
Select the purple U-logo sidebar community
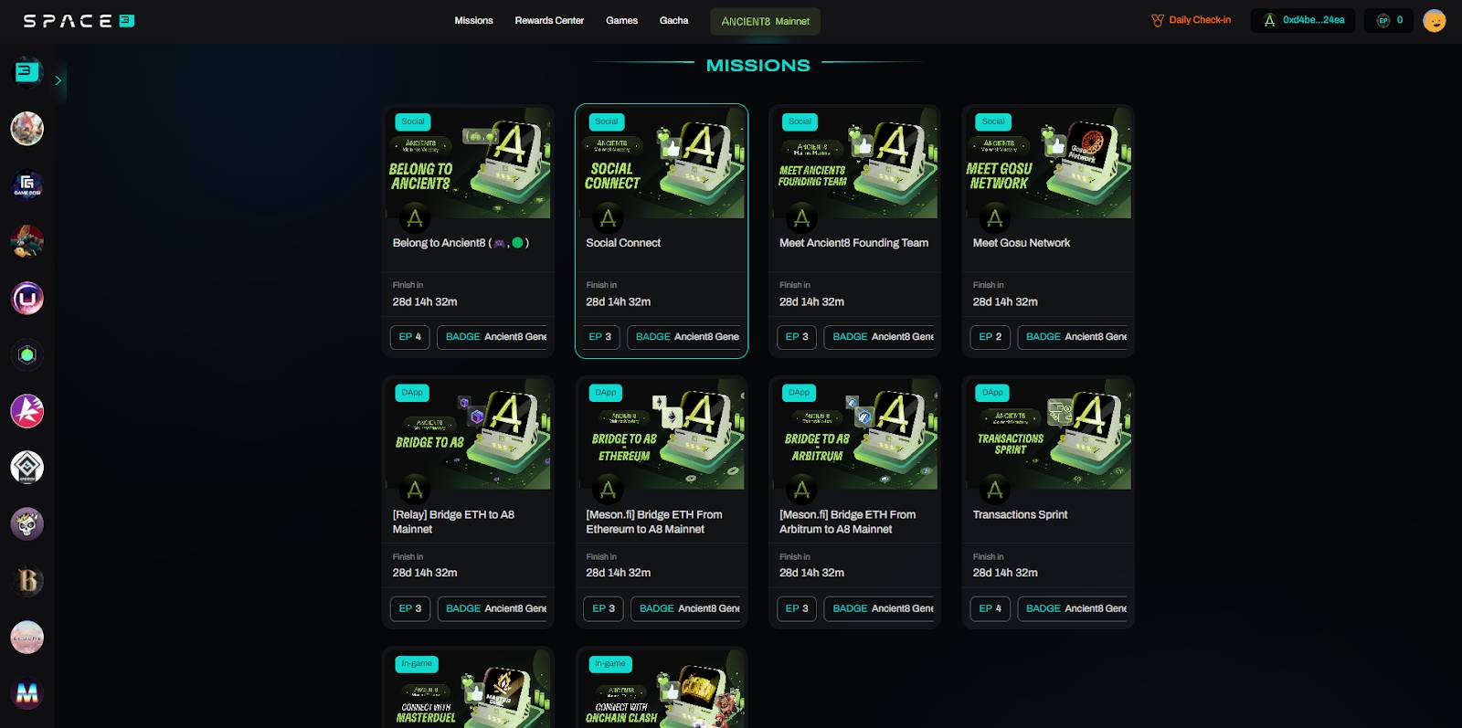coord(27,298)
